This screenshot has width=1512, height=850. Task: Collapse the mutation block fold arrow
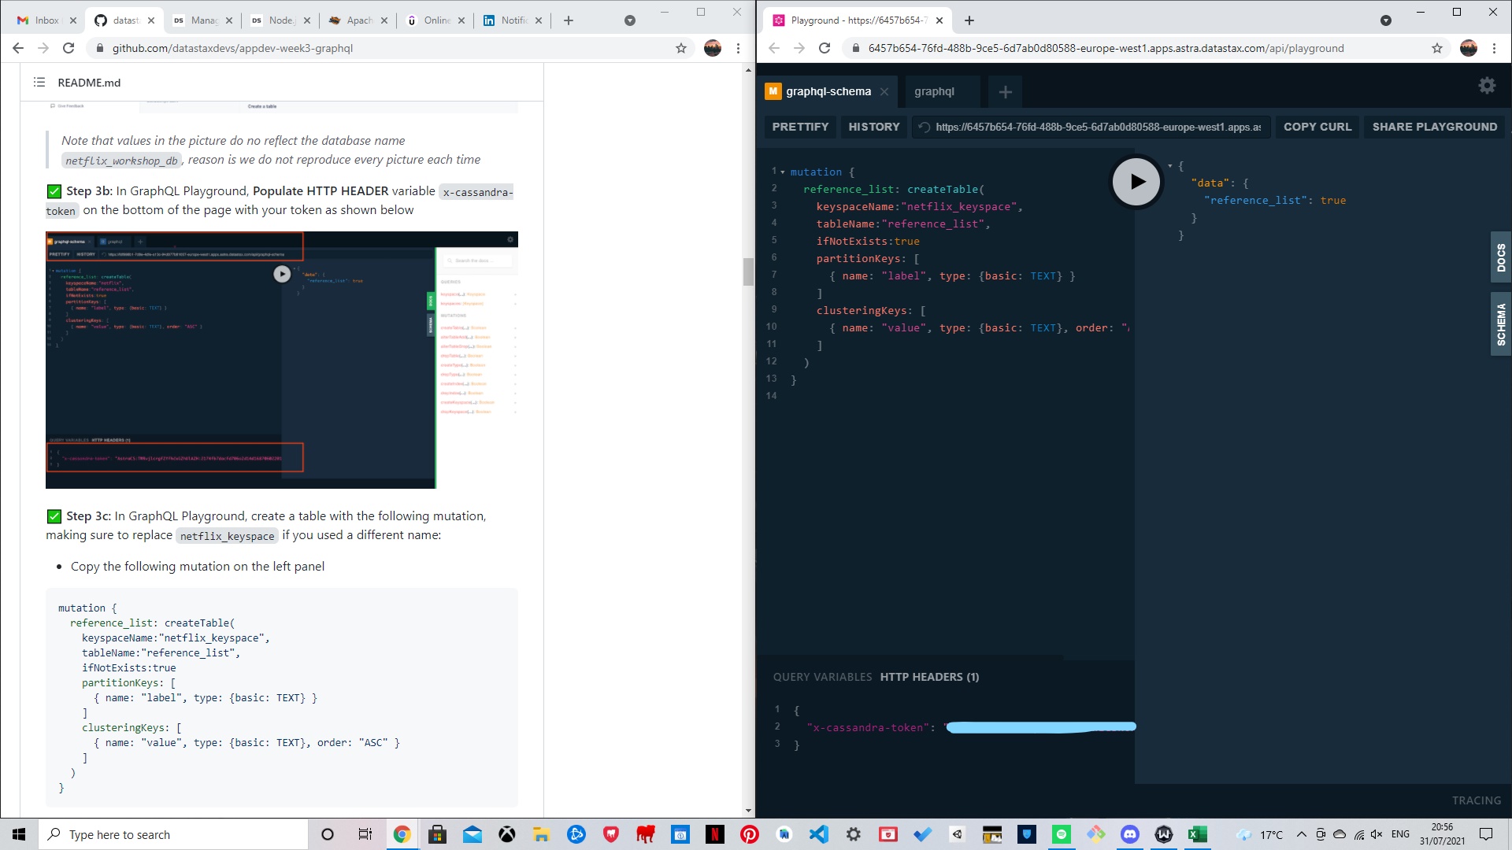click(782, 172)
